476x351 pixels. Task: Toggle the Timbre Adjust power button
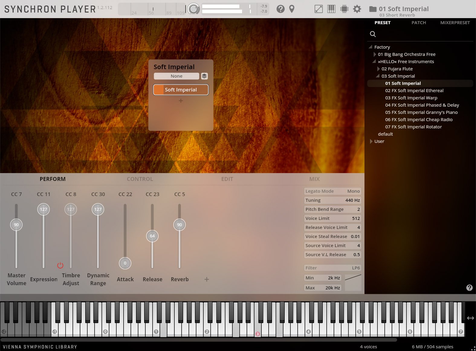tap(60, 266)
